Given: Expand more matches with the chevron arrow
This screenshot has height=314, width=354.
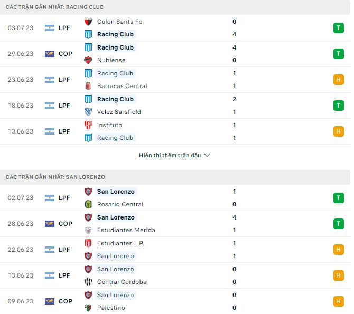Looking at the screenshot, I should (x=207, y=156).
